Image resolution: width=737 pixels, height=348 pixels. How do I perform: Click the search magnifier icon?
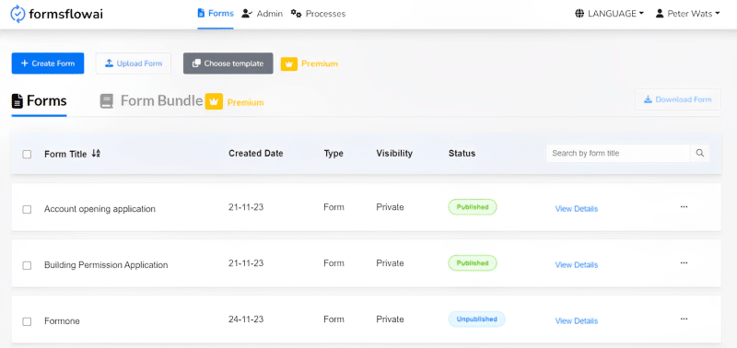[x=700, y=153]
